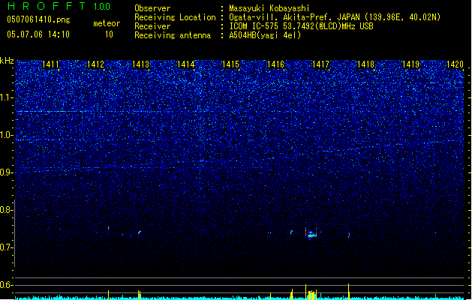This screenshot has height=300, width=472.
Task: Click the 0.6 kHz axis label
Action: 7,285
